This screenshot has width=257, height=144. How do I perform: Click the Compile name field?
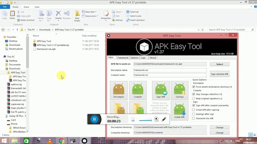coord(170,75)
